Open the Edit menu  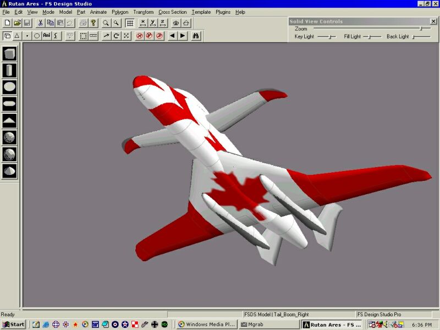click(19, 12)
